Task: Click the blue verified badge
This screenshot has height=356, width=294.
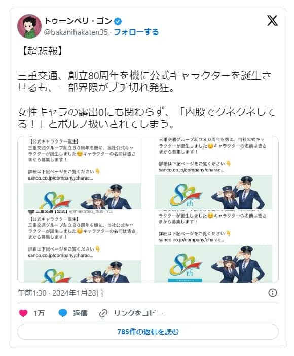Action: click(118, 22)
